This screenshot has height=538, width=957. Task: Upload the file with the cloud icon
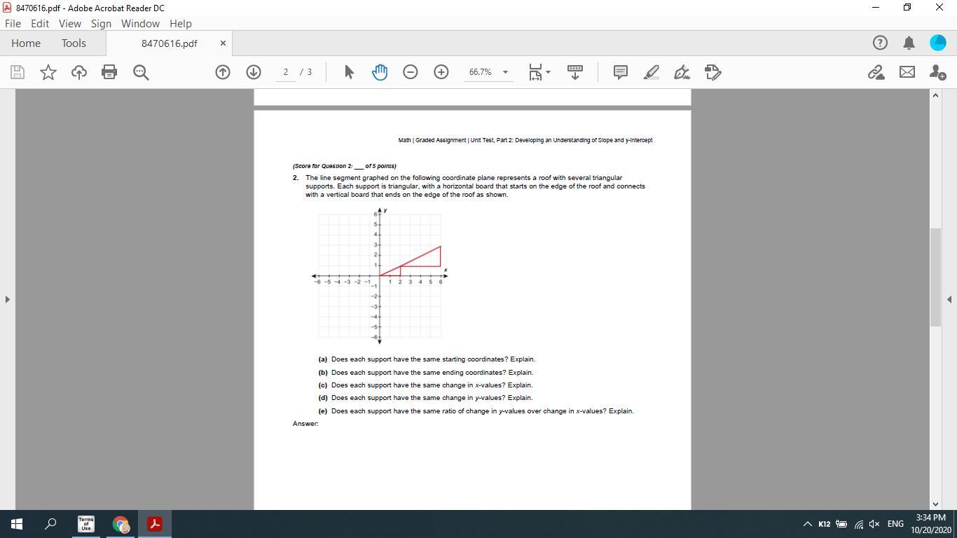point(78,72)
